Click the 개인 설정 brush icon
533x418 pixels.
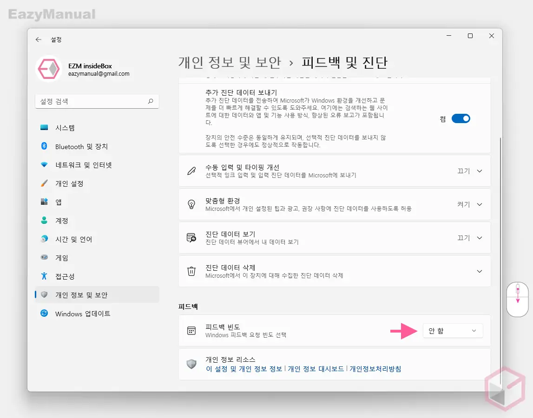[45, 183]
